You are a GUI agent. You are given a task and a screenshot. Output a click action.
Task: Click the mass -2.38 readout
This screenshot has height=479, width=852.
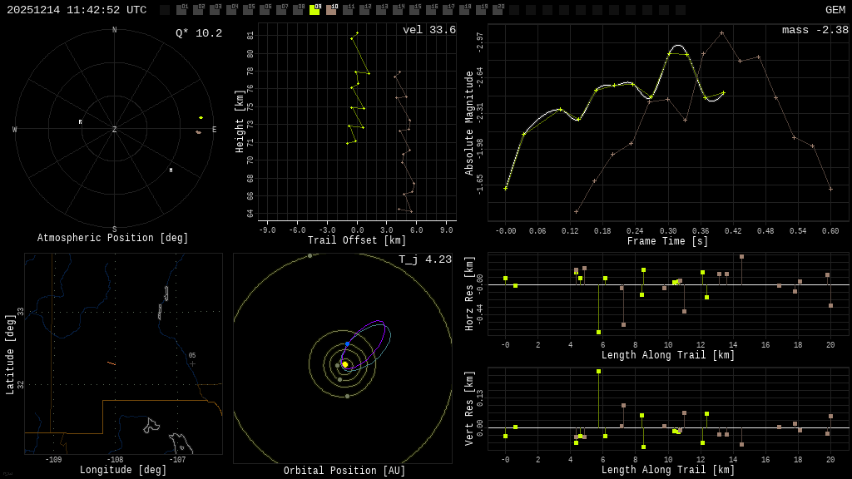pyautogui.click(x=815, y=31)
